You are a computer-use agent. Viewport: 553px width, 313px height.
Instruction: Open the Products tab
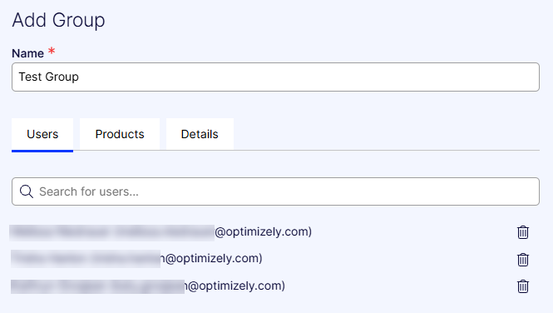120,135
